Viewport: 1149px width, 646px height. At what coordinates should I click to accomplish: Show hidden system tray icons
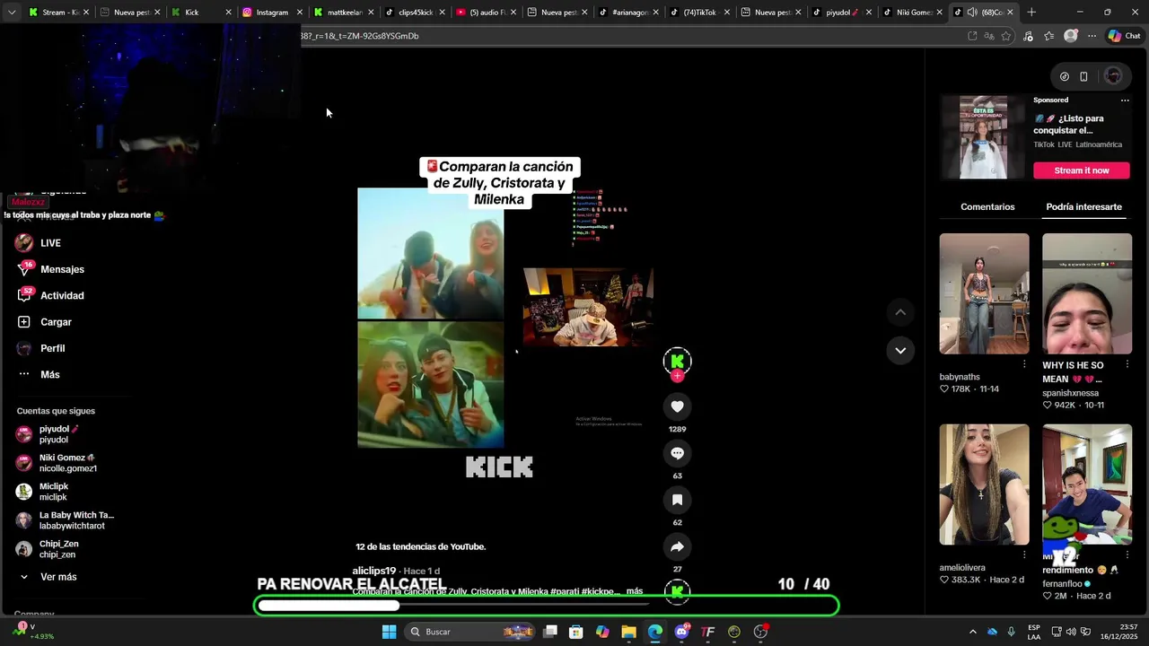click(972, 632)
